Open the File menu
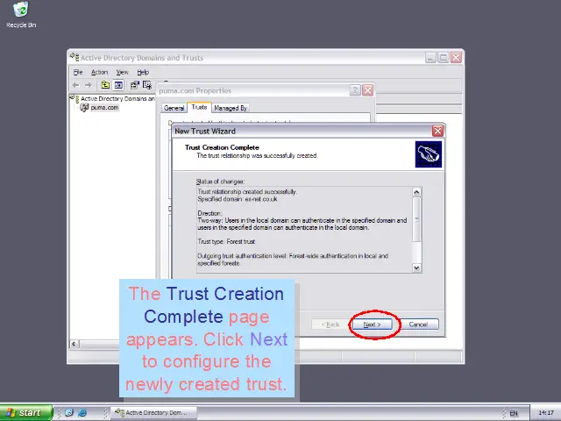 click(x=78, y=72)
